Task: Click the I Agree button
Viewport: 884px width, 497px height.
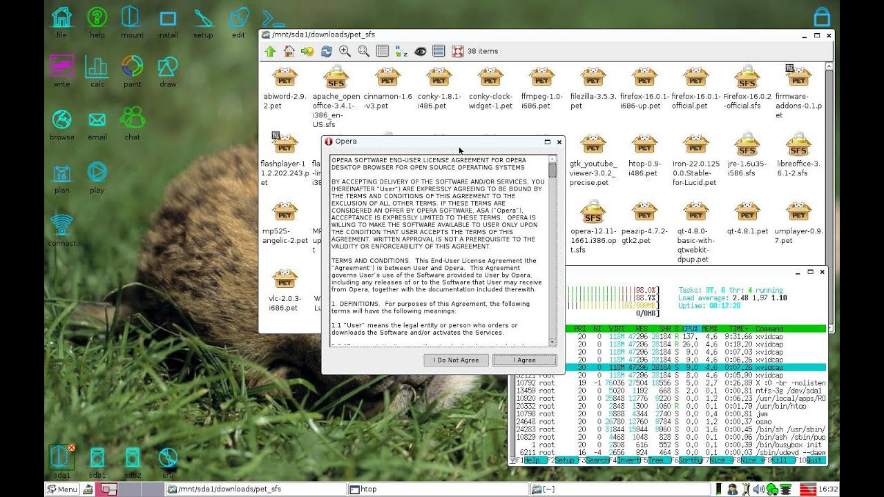Action: [525, 360]
